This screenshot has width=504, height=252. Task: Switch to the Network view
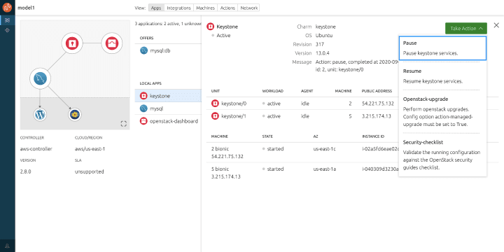(x=248, y=8)
